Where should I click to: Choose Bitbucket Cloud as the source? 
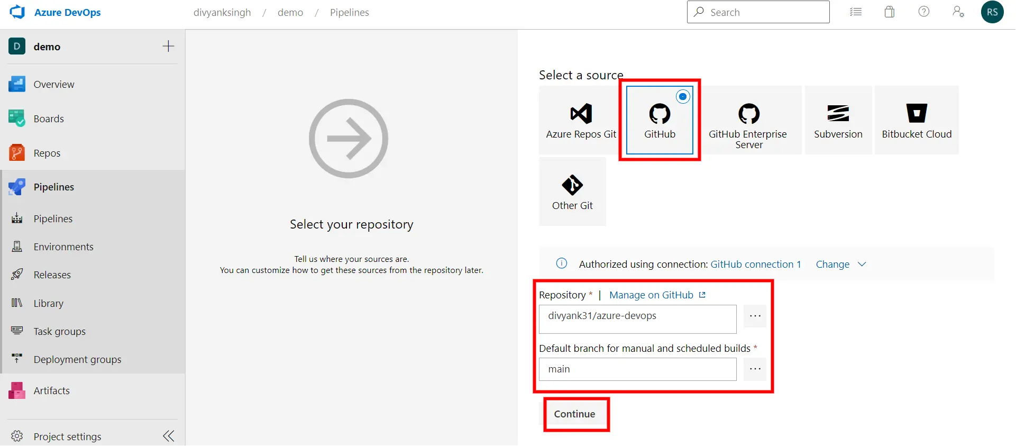click(916, 121)
